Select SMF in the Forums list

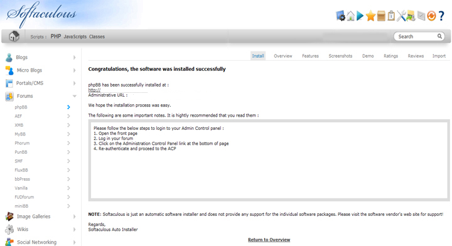[x=18, y=161]
